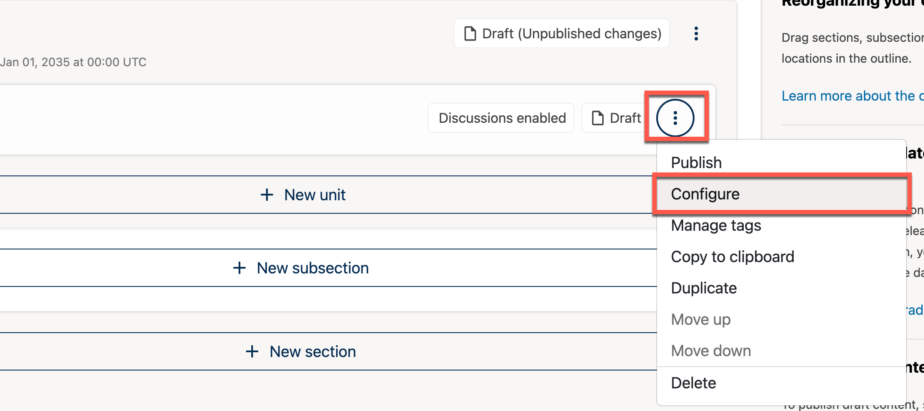
Task: Choose Delete at the menu bottom
Action: (x=693, y=383)
